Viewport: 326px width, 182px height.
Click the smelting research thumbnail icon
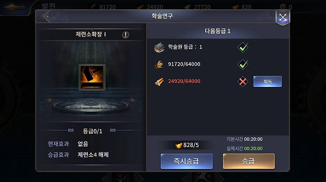coord(92,77)
